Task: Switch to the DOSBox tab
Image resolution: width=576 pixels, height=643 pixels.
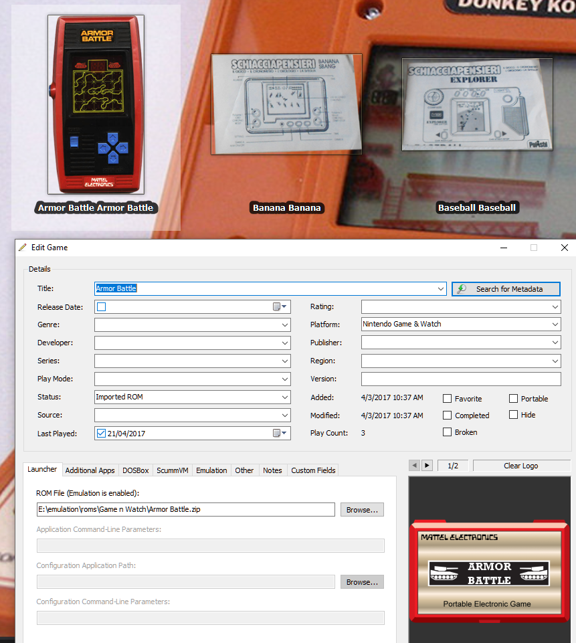Action: [x=135, y=470]
